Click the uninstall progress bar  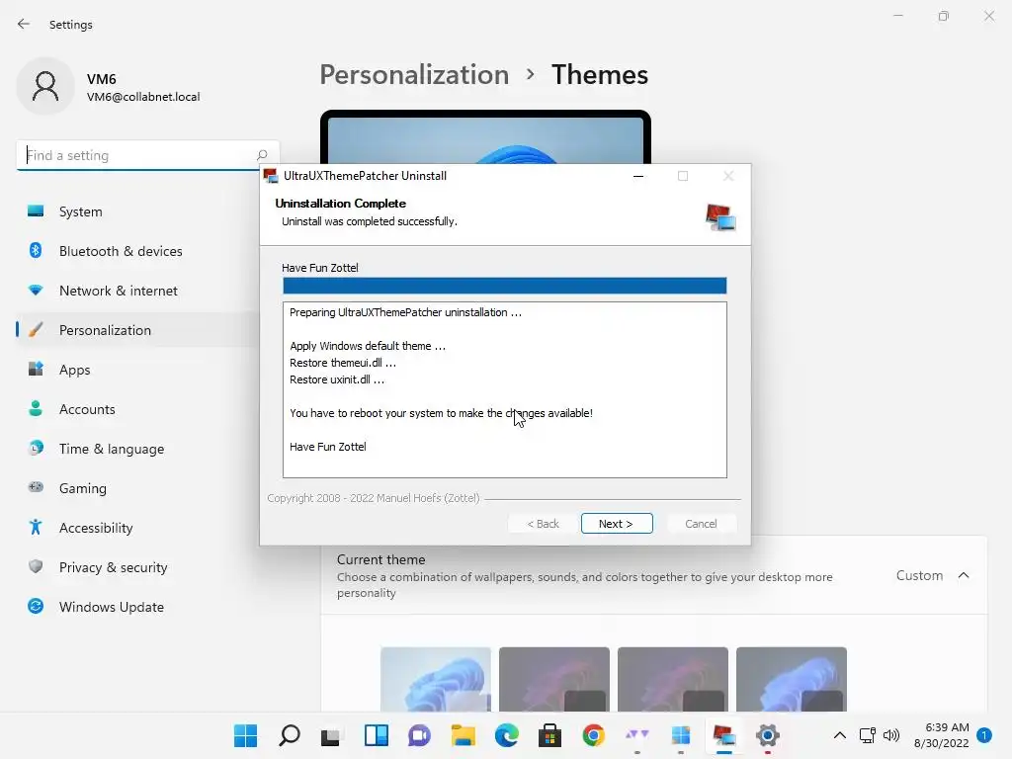click(505, 286)
